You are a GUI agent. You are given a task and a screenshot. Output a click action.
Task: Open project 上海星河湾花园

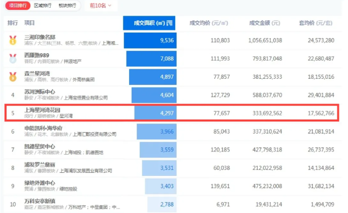click(x=42, y=110)
